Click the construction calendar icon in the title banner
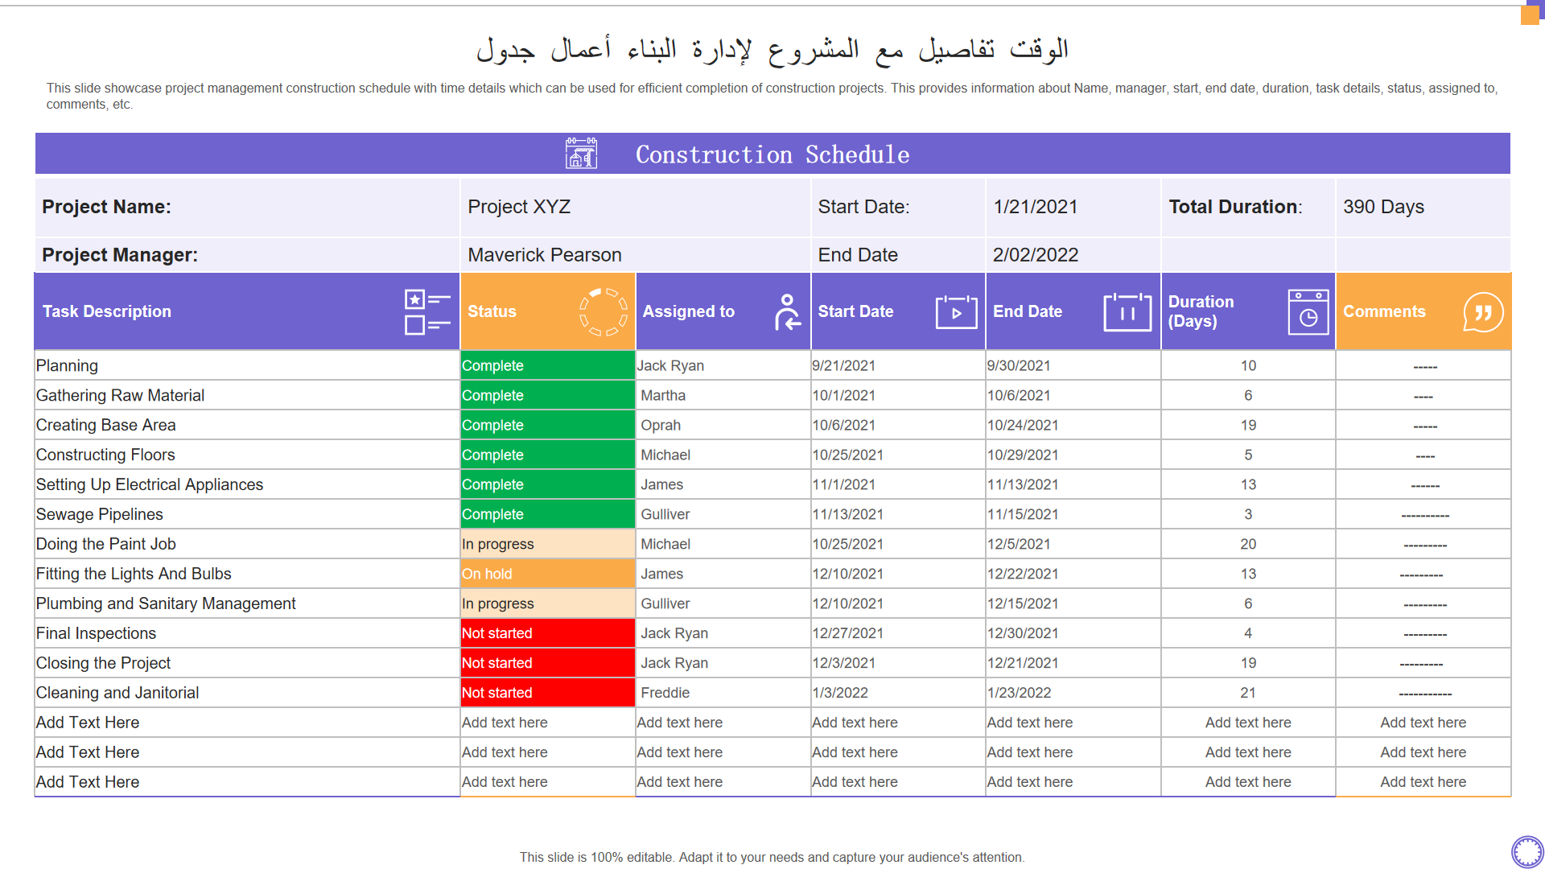Screen dimensions: 1545x869 pyautogui.click(x=581, y=153)
